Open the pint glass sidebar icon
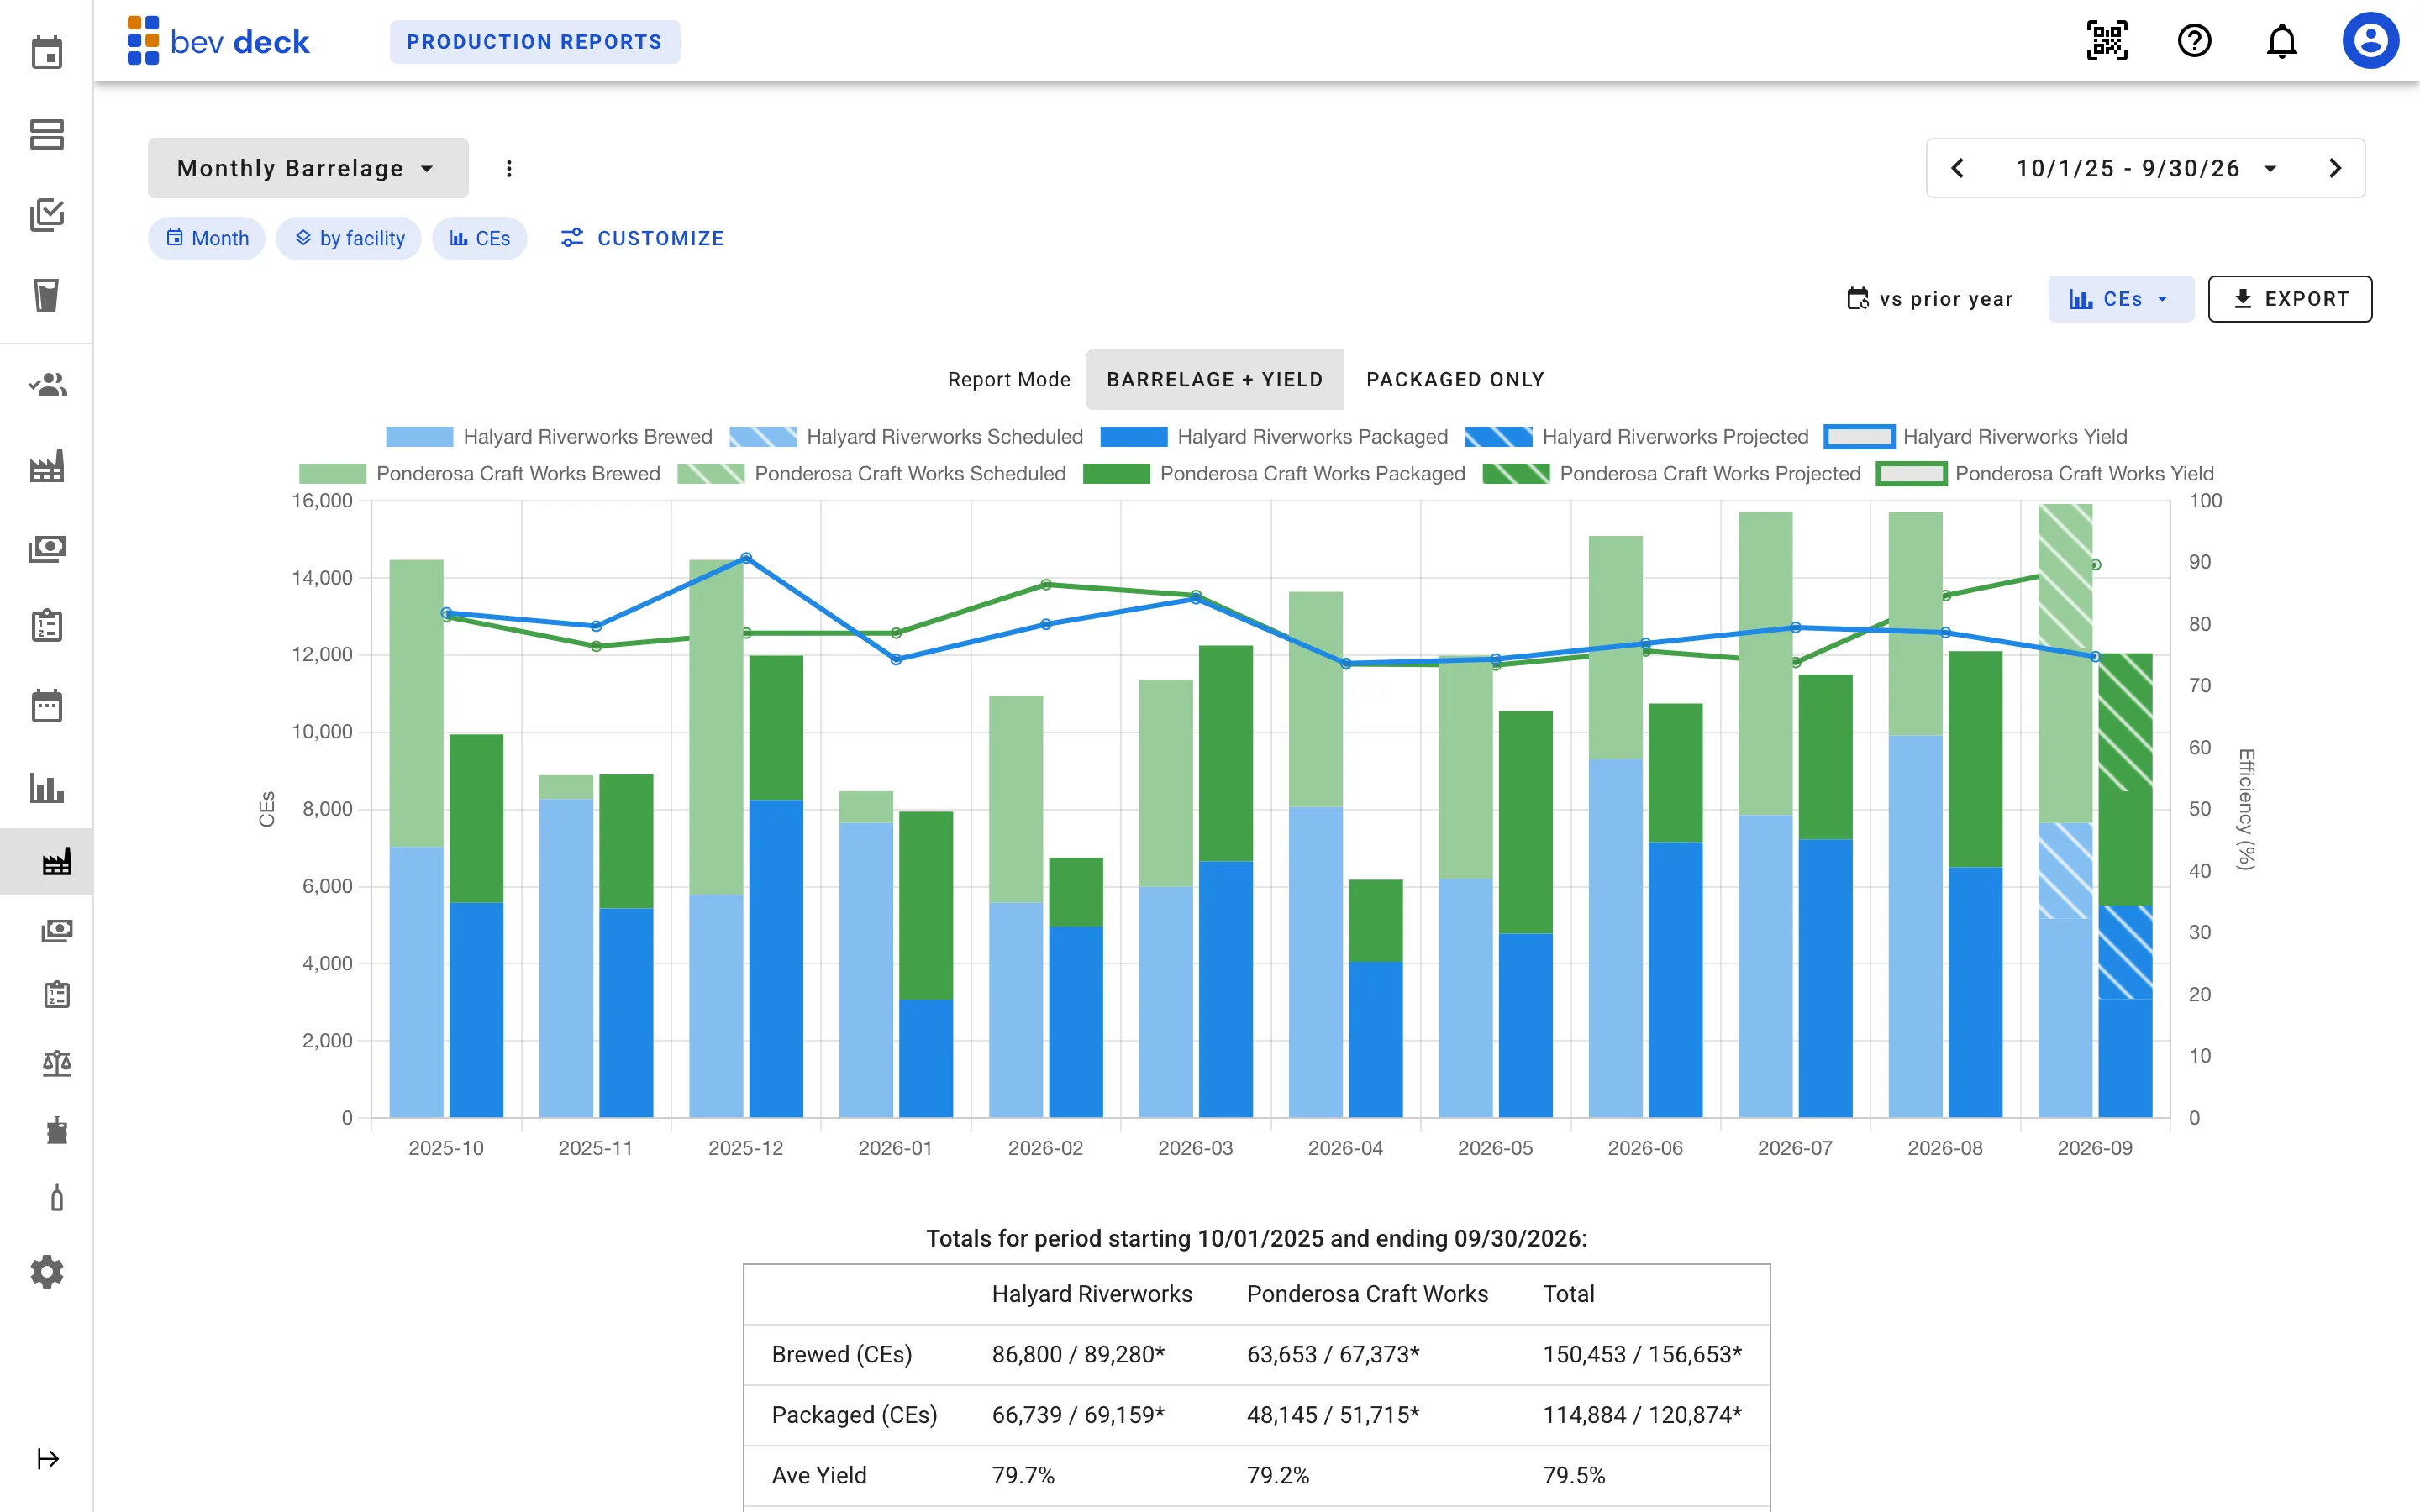This screenshot has width=2420, height=1512. [47, 296]
